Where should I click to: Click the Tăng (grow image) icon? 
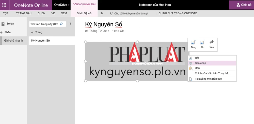click(193, 43)
